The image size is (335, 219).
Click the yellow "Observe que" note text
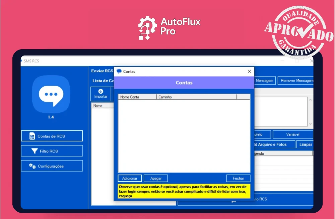pos(184,191)
